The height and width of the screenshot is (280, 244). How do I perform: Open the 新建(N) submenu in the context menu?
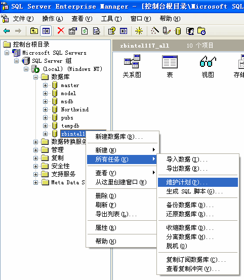(123, 150)
